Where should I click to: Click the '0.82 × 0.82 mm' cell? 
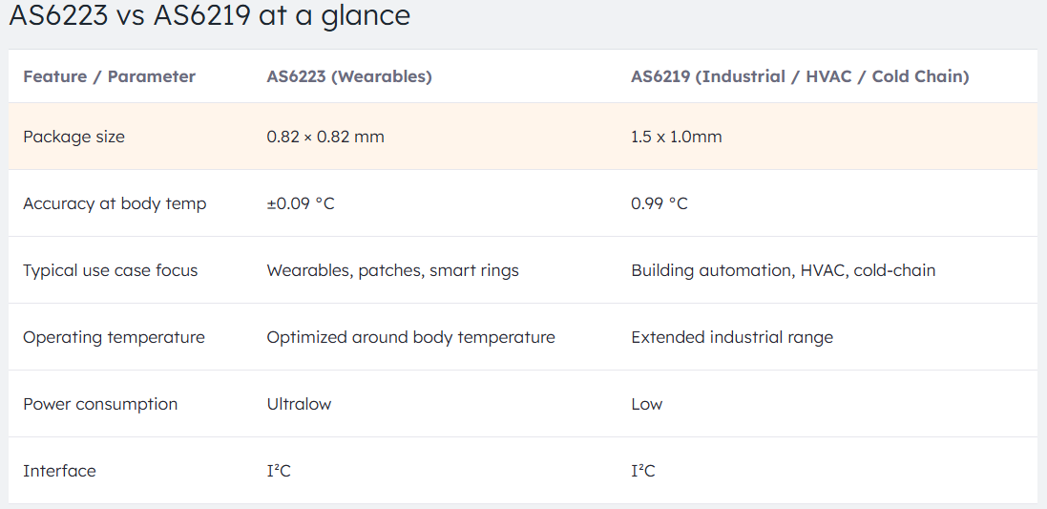pyautogui.click(x=325, y=137)
